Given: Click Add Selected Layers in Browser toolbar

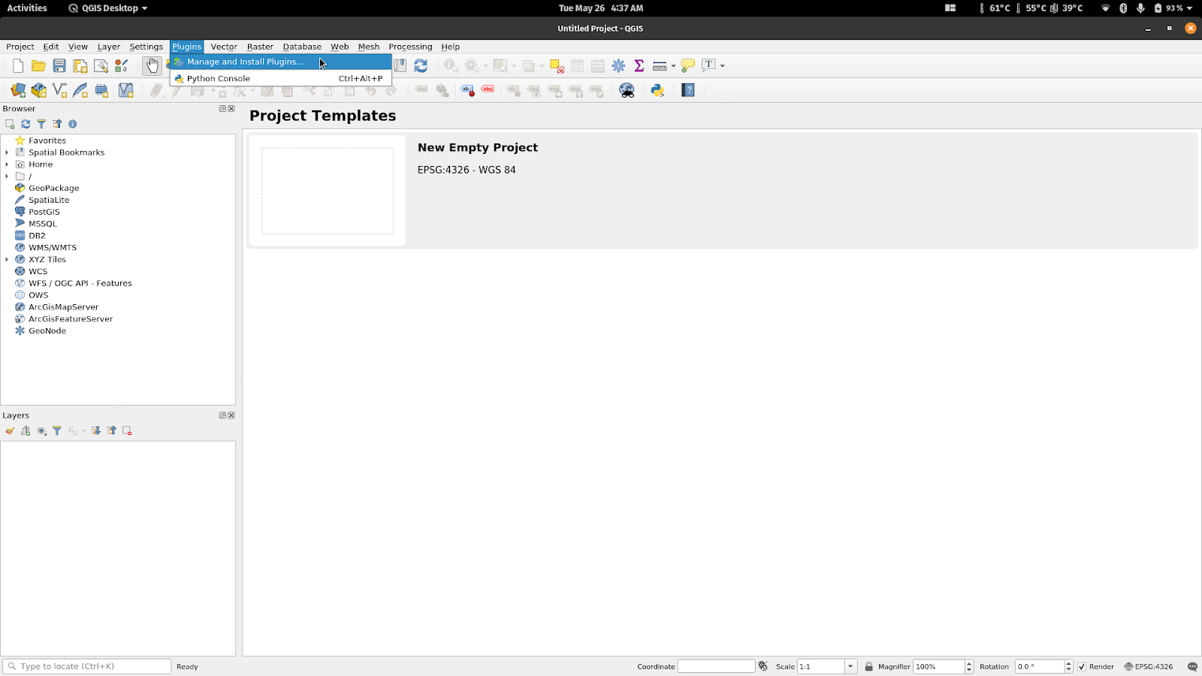Looking at the screenshot, I should 10,124.
